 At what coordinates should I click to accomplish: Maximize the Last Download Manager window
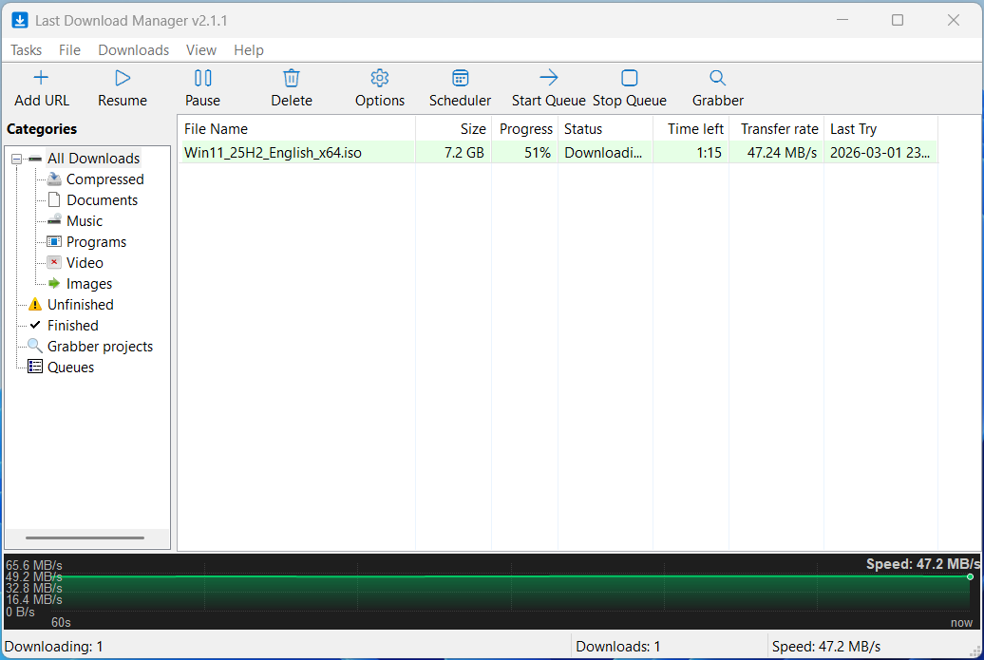pyautogui.click(x=898, y=20)
